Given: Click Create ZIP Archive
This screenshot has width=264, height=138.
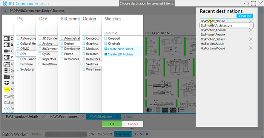Looking at the screenshot, I should (120, 54).
